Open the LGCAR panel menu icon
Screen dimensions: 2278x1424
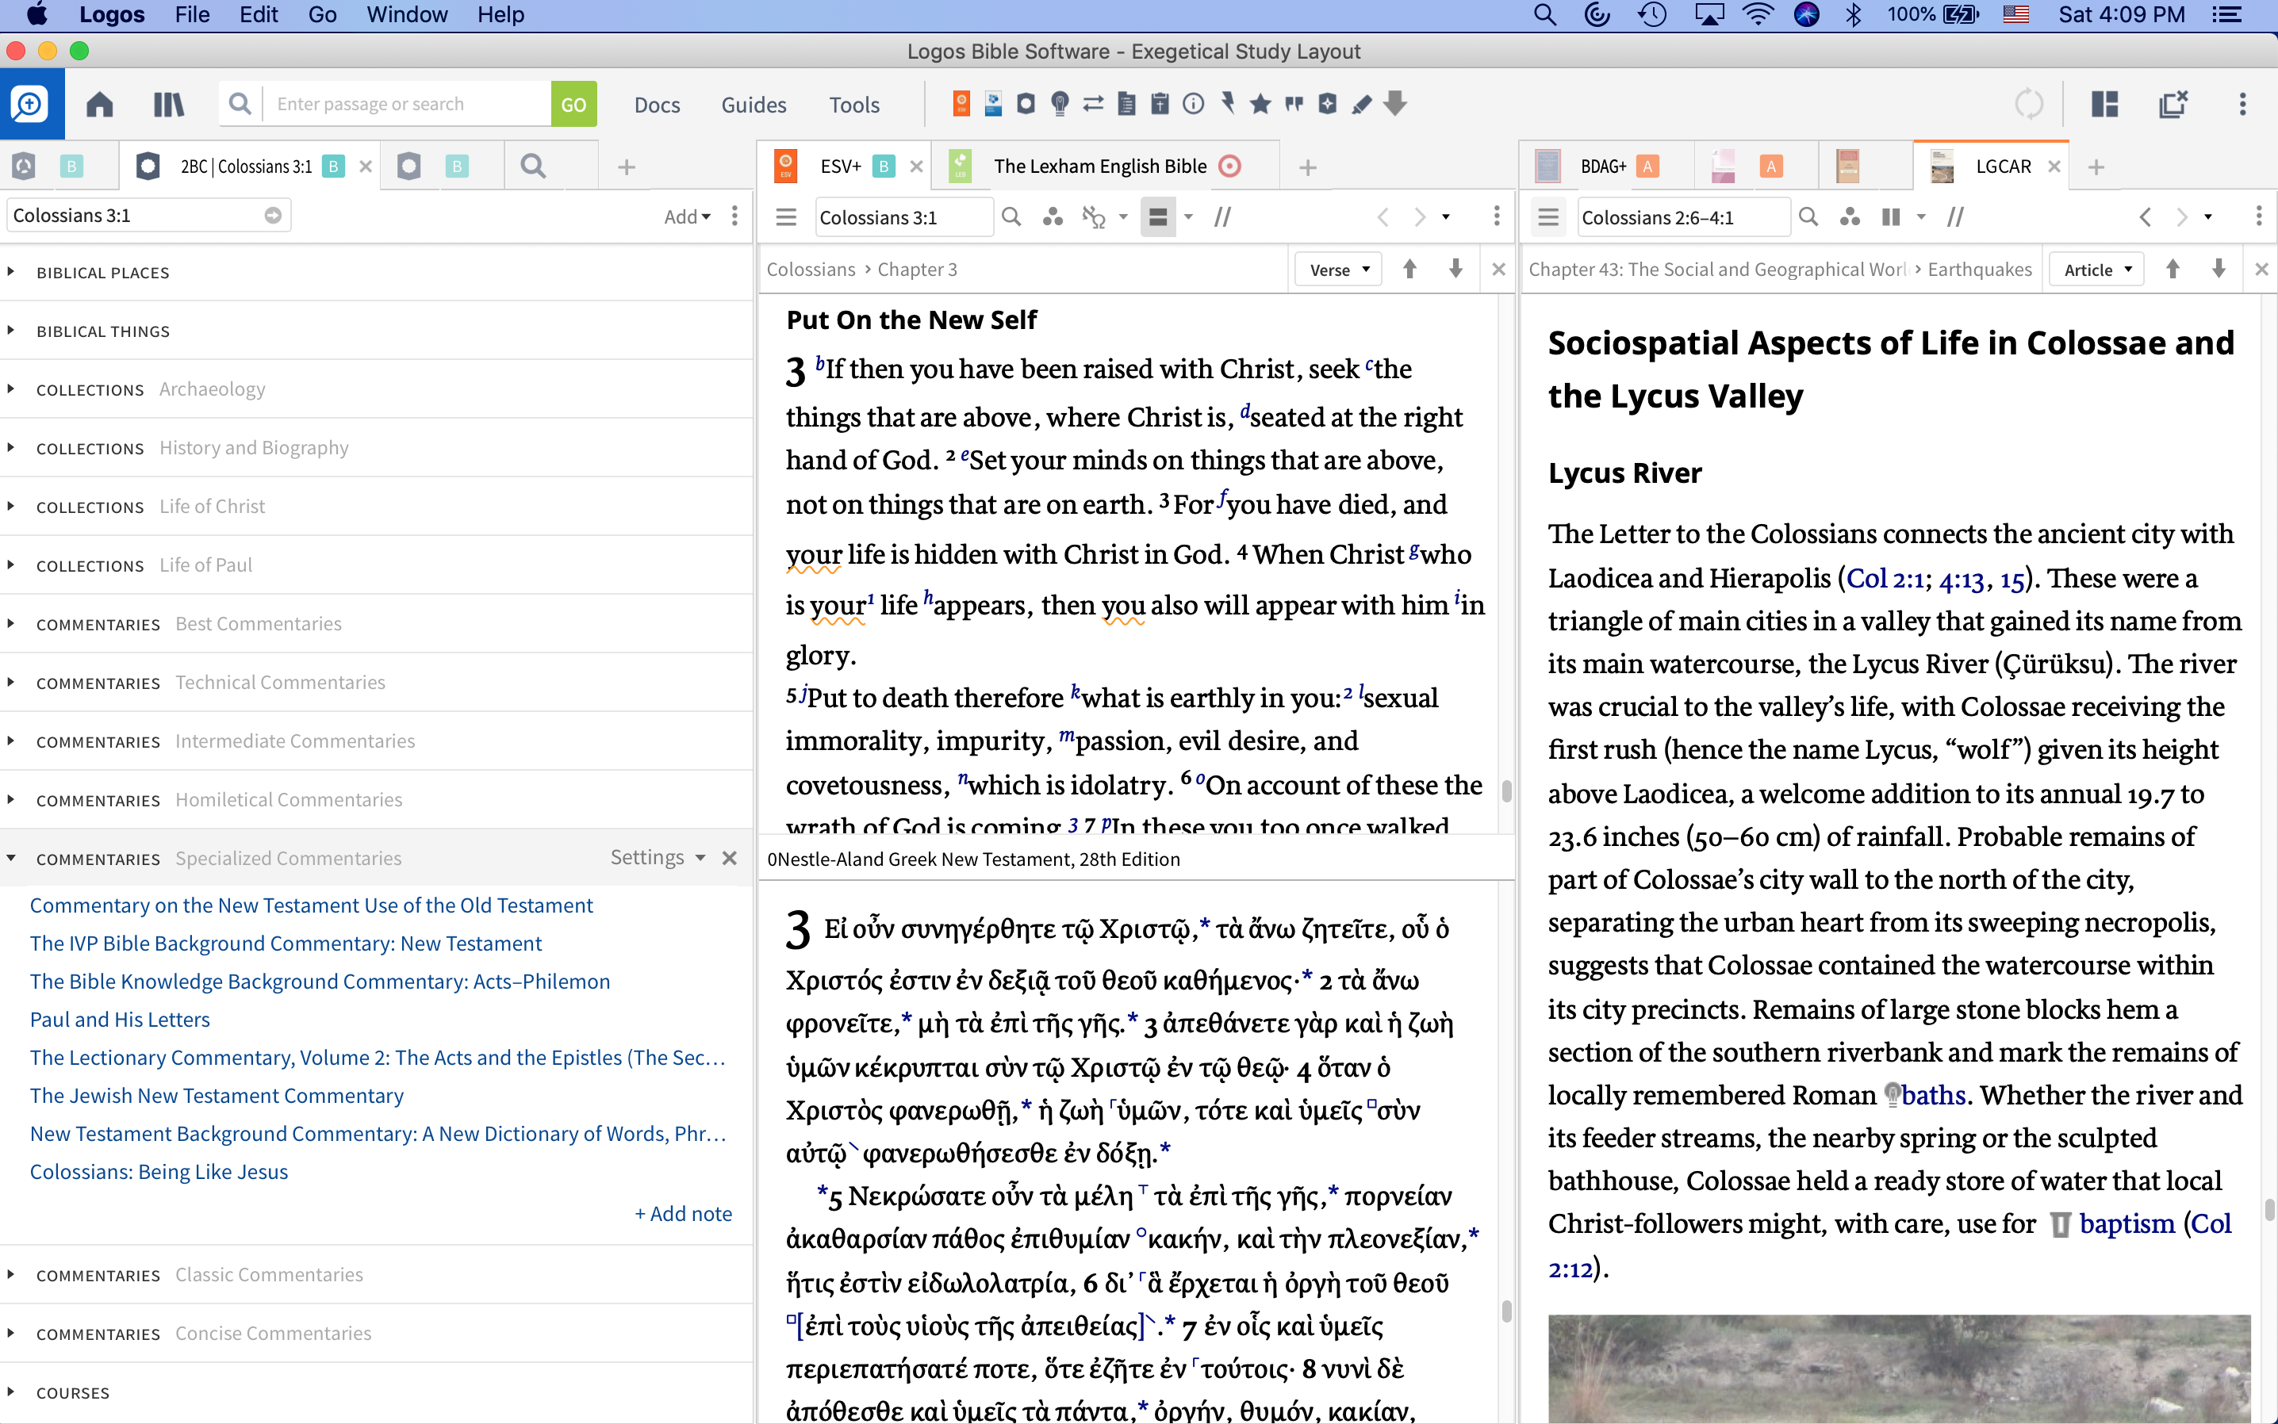click(x=1547, y=217)
